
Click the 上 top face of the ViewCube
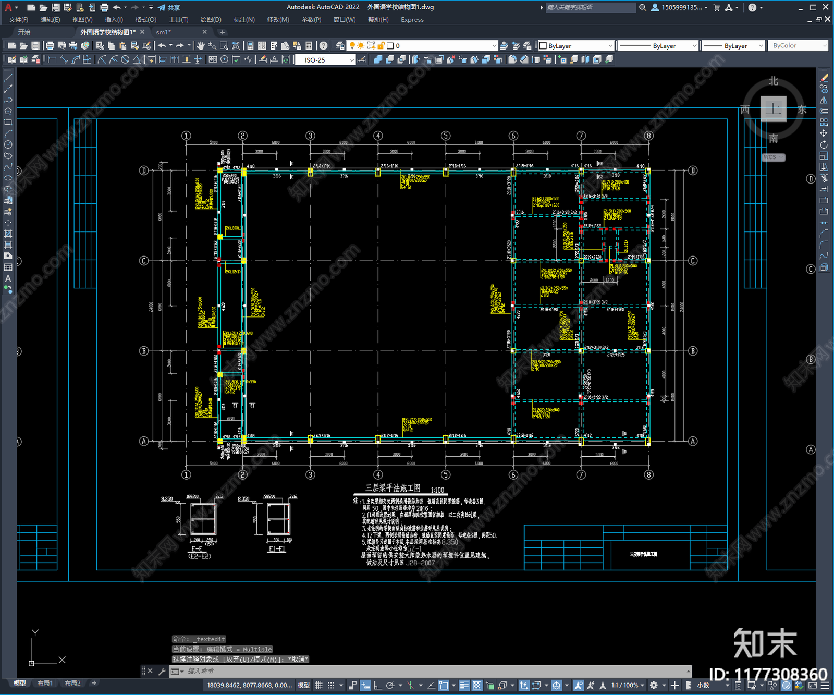(x=774, y=109)
